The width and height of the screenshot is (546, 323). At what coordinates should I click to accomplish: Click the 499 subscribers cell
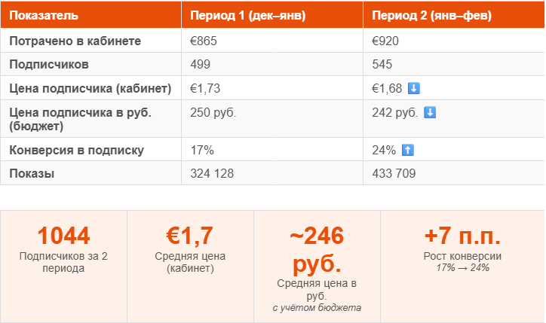click(201, 65)
